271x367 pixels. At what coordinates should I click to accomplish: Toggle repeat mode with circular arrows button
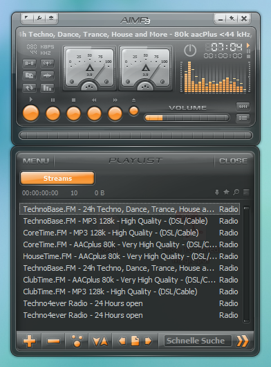click(30, 88)
